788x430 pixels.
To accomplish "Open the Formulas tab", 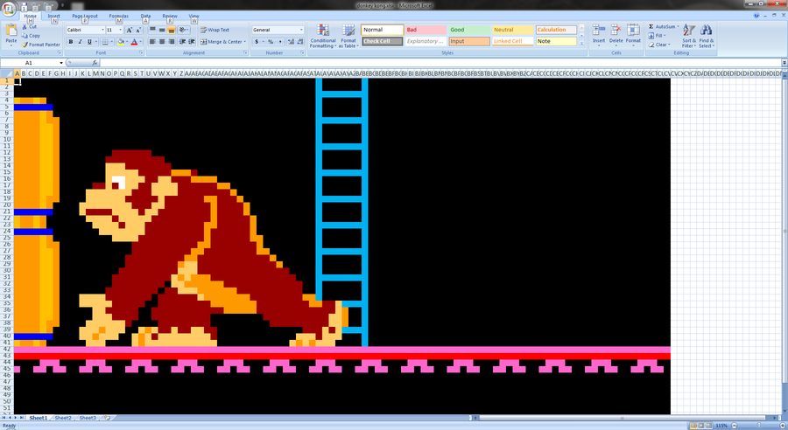I will click(118, 16).
